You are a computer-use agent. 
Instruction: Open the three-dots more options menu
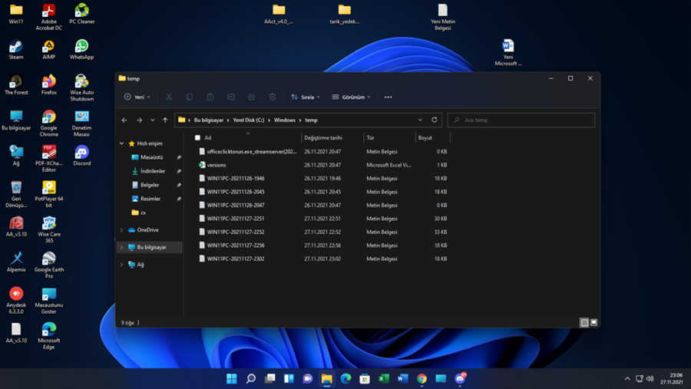tap(388, 97)
